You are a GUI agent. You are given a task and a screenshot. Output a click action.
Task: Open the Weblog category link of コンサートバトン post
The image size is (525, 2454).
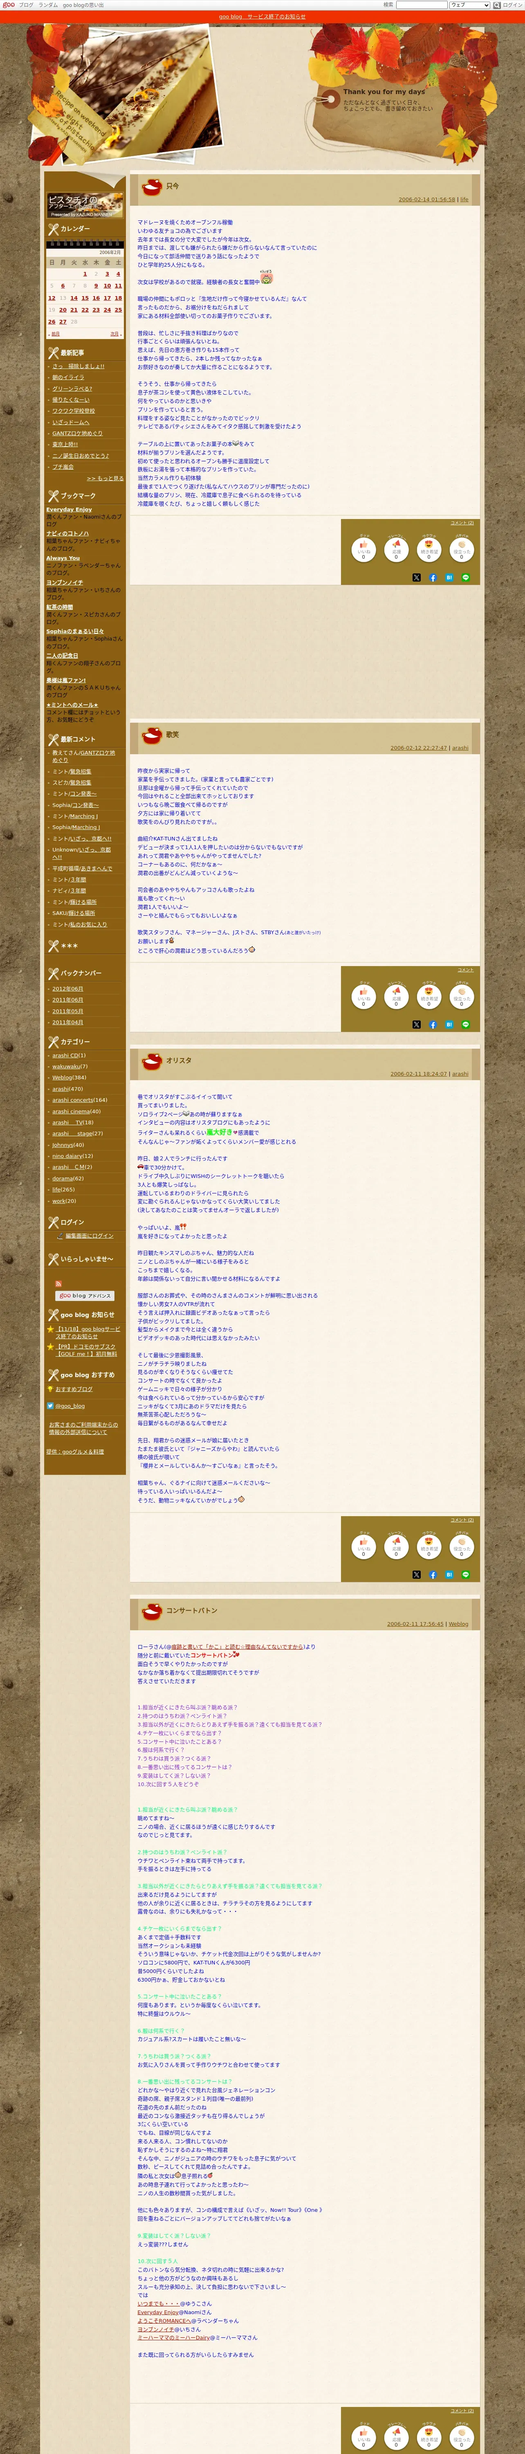point(458,1624)
